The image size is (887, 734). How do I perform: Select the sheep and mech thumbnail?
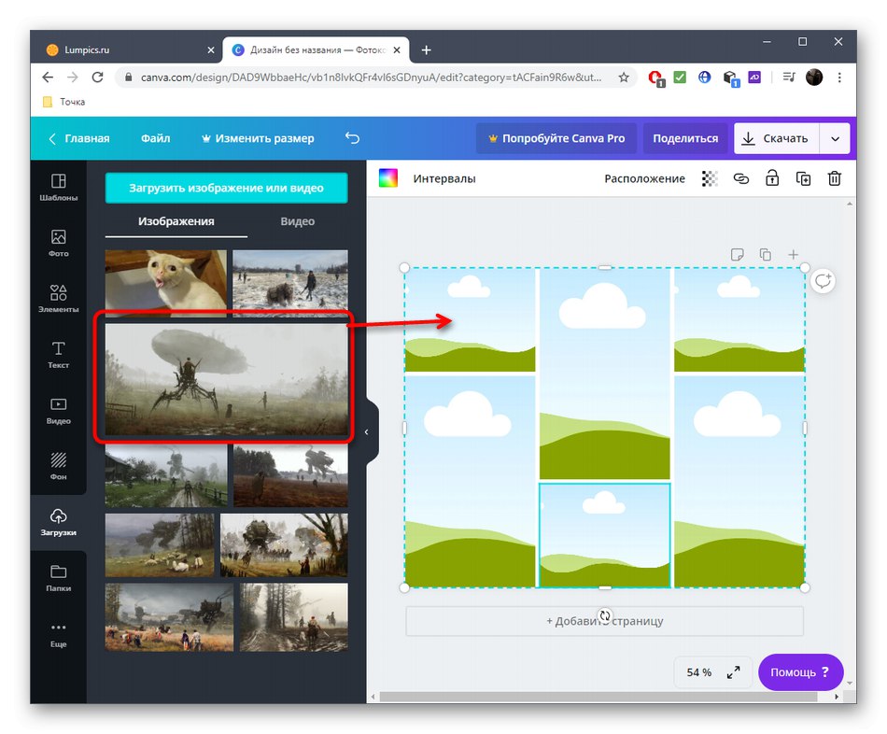click(x=160, y=545)
